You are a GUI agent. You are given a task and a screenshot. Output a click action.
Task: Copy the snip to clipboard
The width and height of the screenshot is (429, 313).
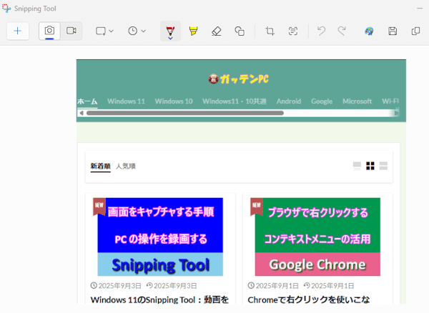click(x=415, y=31)
